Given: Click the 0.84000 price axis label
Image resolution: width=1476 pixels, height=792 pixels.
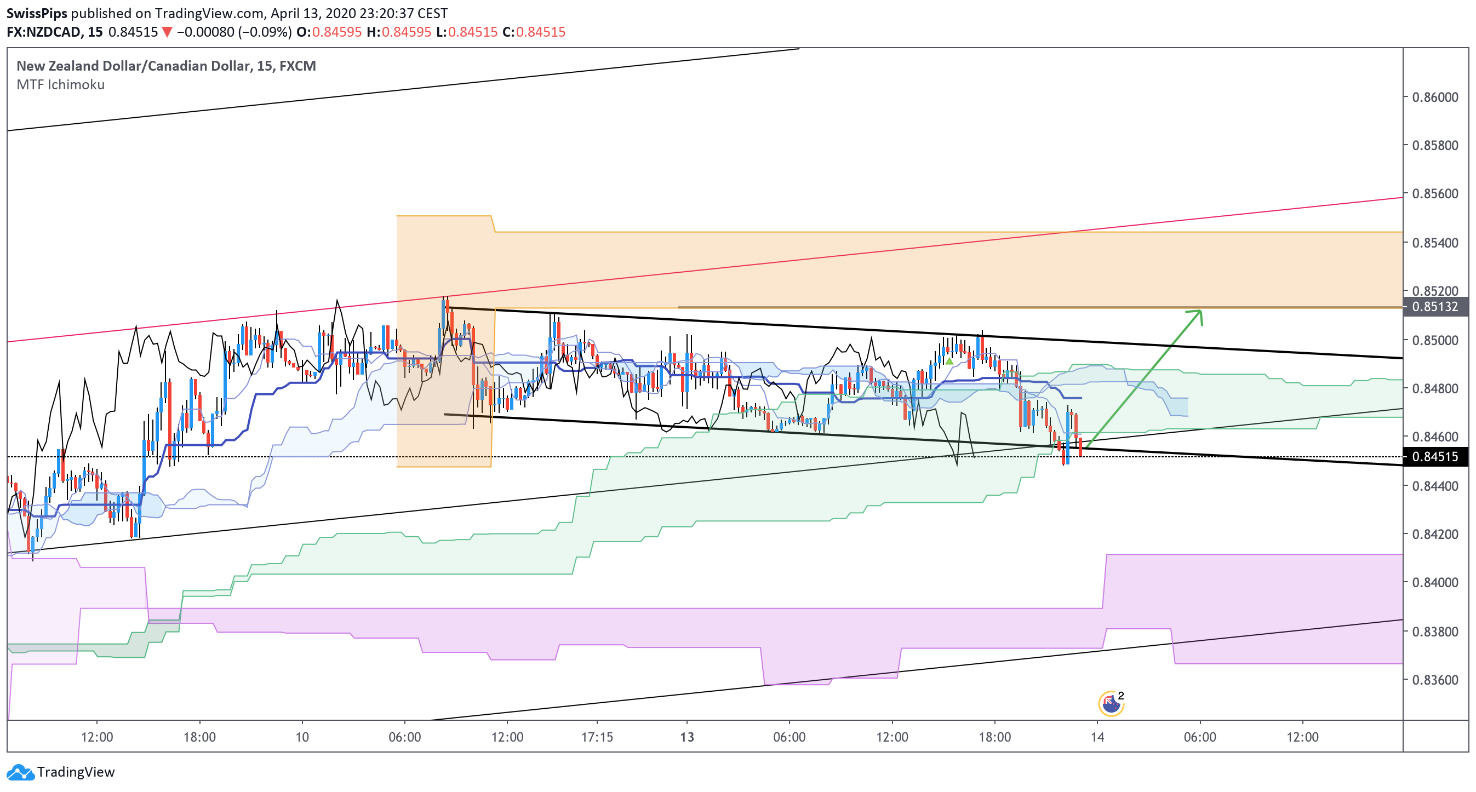Looking at the screenshot, I should pos(1435,582).
